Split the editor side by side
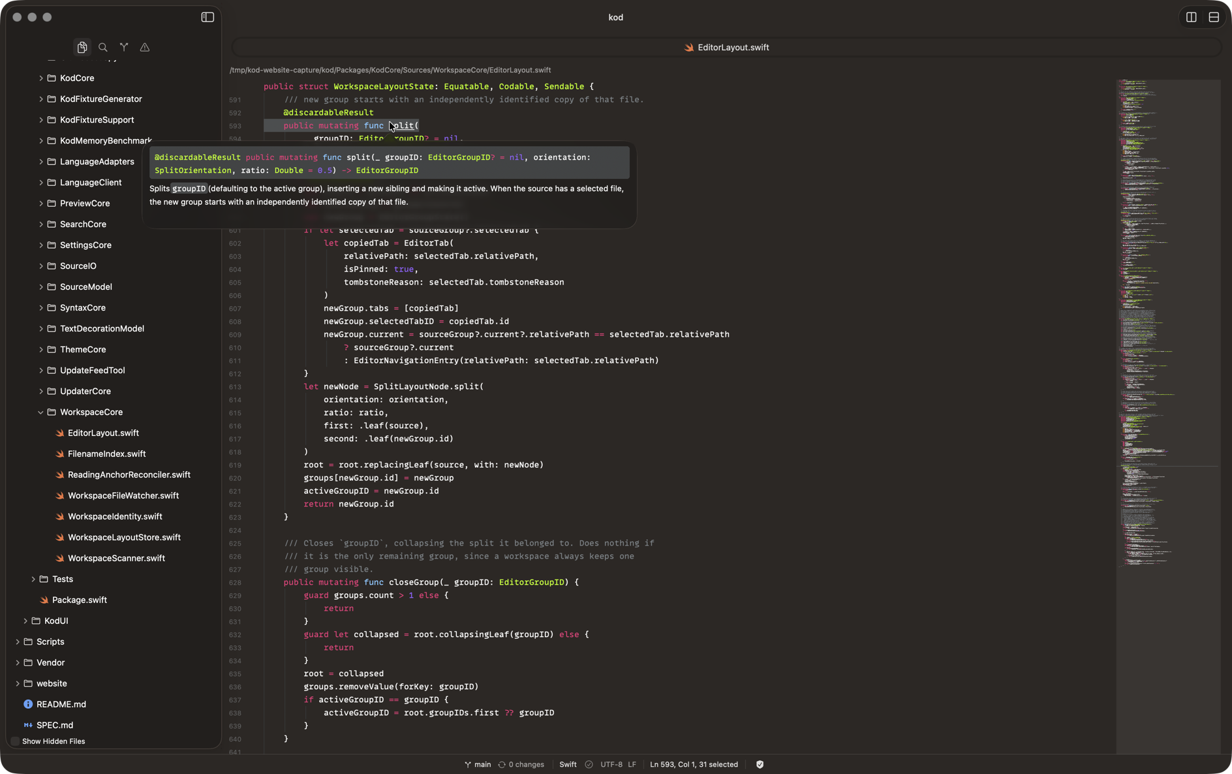Image resolution: width=1232 pixels, height=774 pixels. point(1192,18)
